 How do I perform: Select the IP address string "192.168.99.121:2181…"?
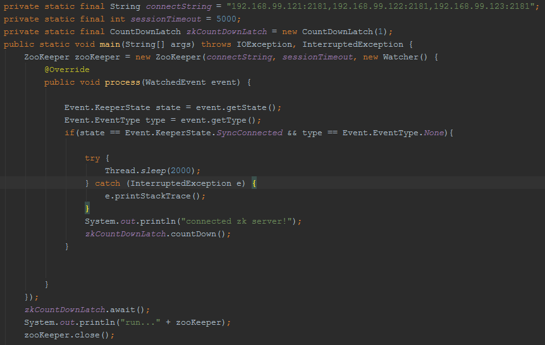pyautogui.click(x=381, y=6)
